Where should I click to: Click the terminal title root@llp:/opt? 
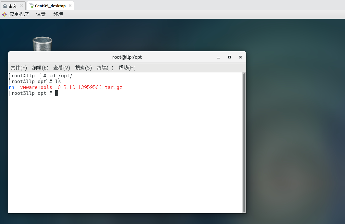click(x=127, y=57)
